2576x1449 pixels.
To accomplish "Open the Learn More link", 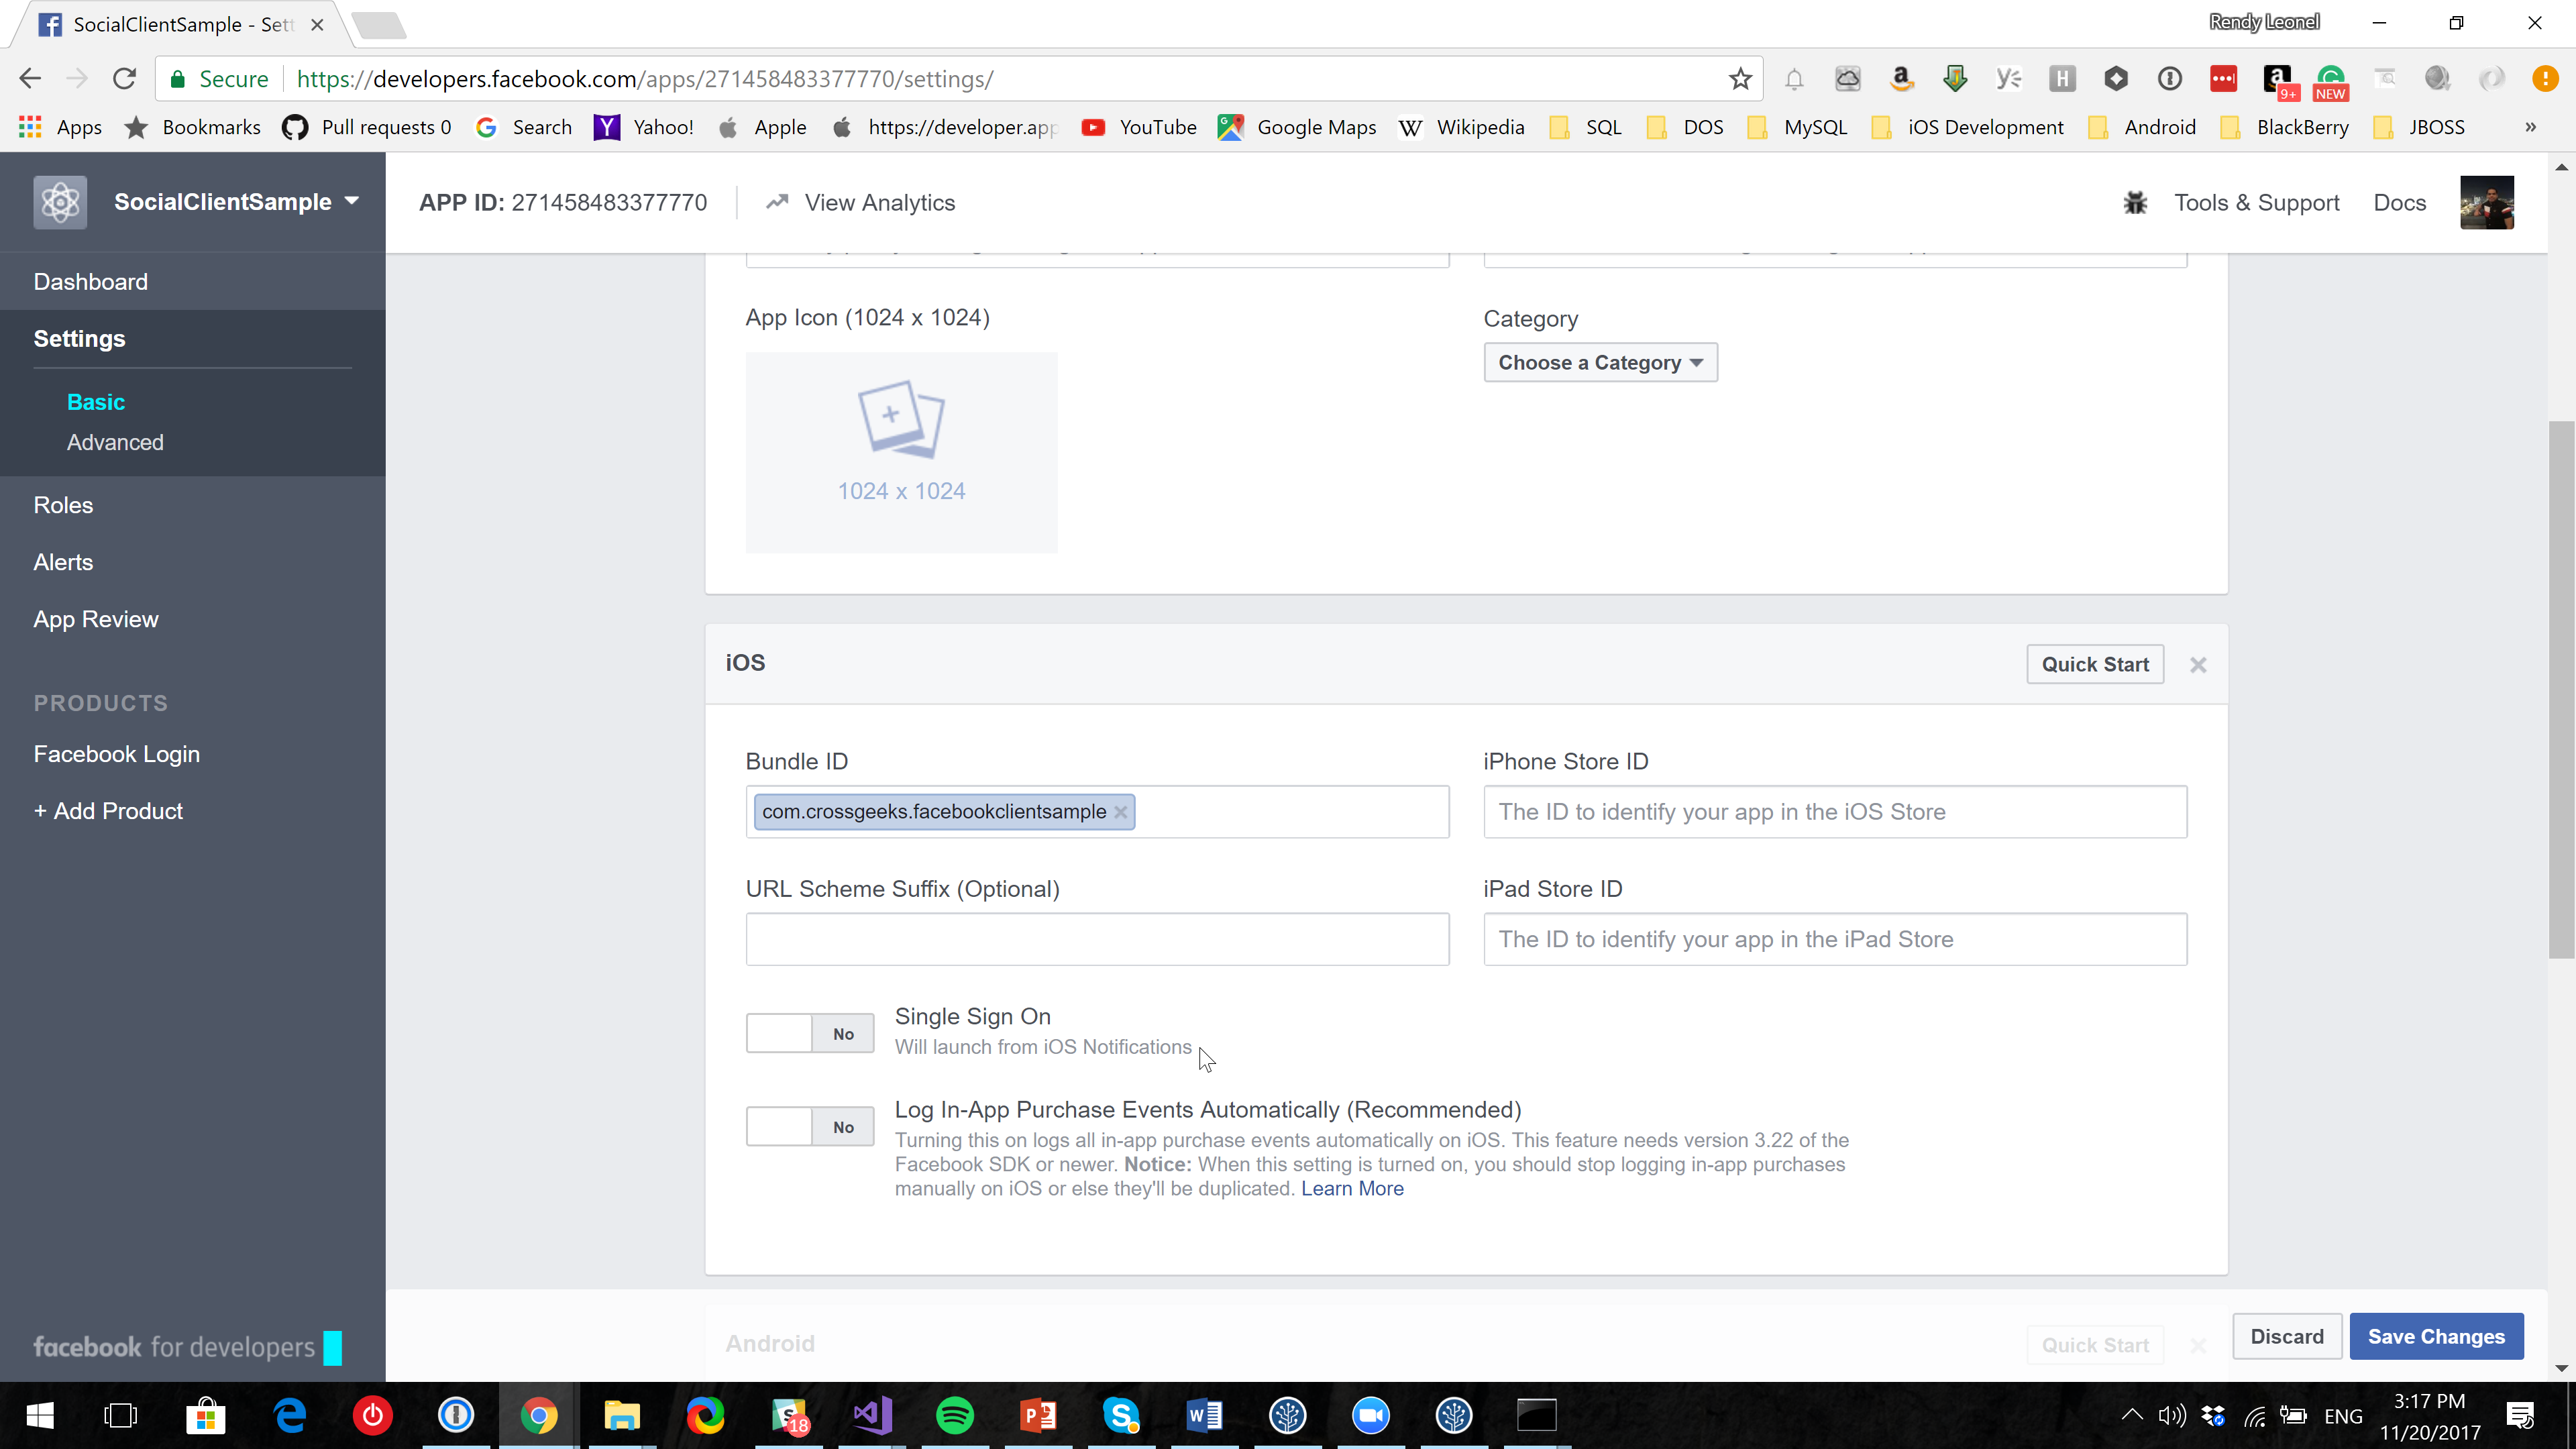I will pyautogui.click(x=1352, y=1189).
